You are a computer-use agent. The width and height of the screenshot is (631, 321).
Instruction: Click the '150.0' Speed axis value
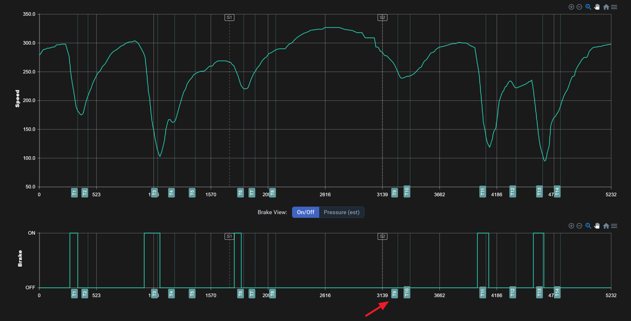pyautogui.click(x=29, y=129)
